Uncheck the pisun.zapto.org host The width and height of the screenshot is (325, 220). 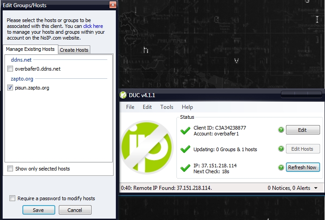click(x=10, y=88)
